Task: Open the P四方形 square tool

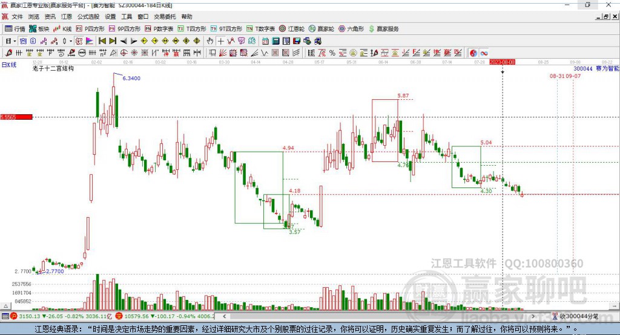Action: (x=91, y=28)
